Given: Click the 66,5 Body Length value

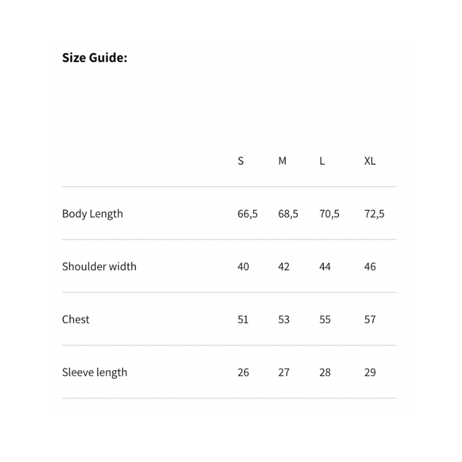Looking at the screenshot, I should [x=248, y=214].
